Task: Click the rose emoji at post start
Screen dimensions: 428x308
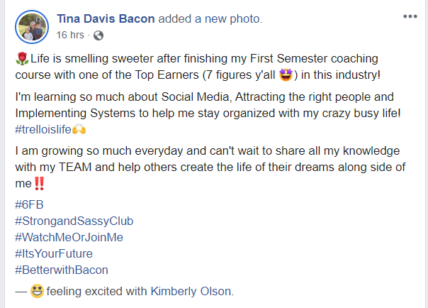Action: point(18,57)
